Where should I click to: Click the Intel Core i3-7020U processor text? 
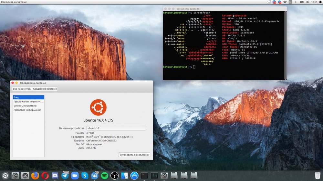click(109, 137)
